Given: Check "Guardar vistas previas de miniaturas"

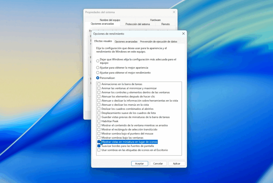Looking at the screenshot, I should coord(99,117).
